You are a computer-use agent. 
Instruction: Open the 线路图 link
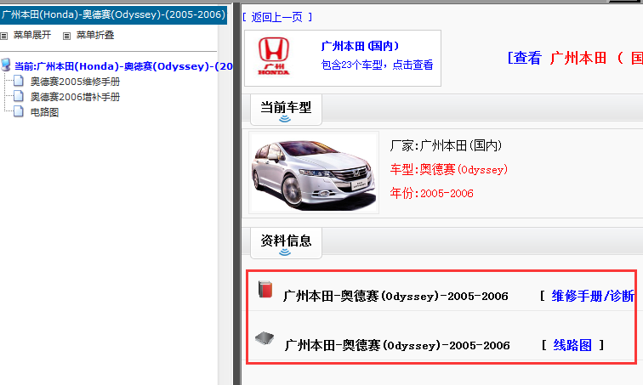click(572, 345)
